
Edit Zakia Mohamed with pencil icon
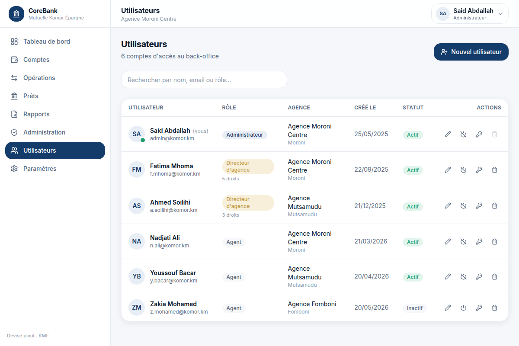[x=448, y=308]
